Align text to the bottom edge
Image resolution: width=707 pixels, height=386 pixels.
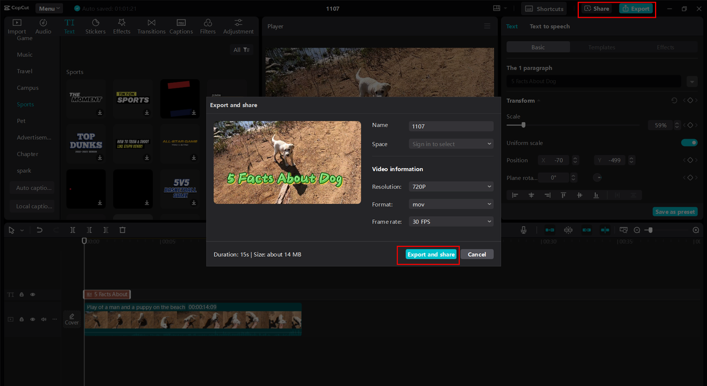pyautogui.click(x=596, y=195)
